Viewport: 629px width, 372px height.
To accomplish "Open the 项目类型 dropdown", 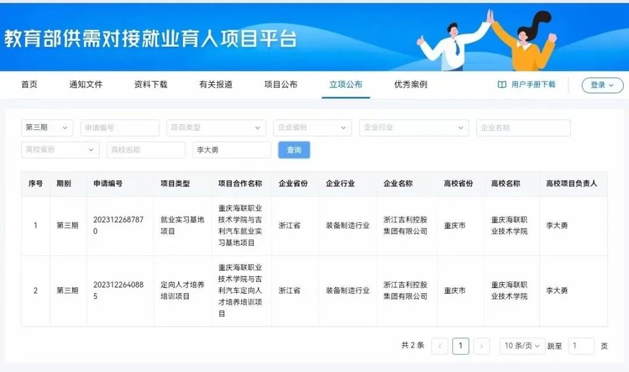I will pos(215,128).
